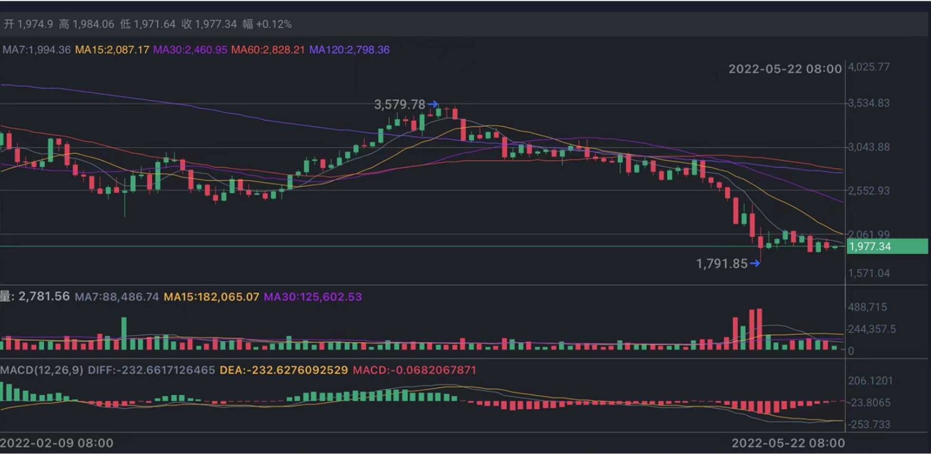Viewport: 931px width, 454px height.
Task: Click the 3,043.88 price axis label
Action: pyautogui.click(x=869, y=147)
